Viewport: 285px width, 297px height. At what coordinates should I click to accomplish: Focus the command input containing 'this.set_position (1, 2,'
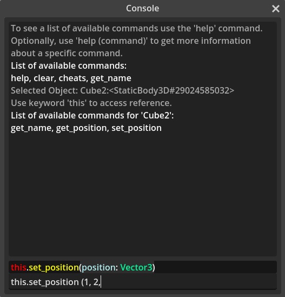(143, 282)
